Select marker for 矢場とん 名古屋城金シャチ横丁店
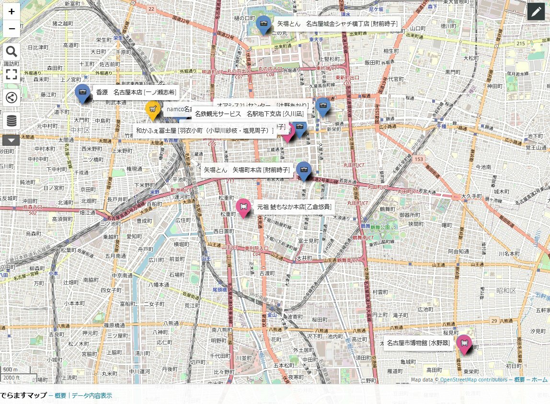The height and width of the screenshot is (404, 550). [x=264, y=25]
